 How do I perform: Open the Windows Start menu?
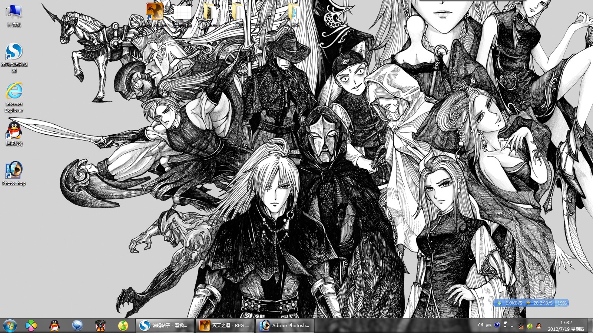[x=10, y=326]
